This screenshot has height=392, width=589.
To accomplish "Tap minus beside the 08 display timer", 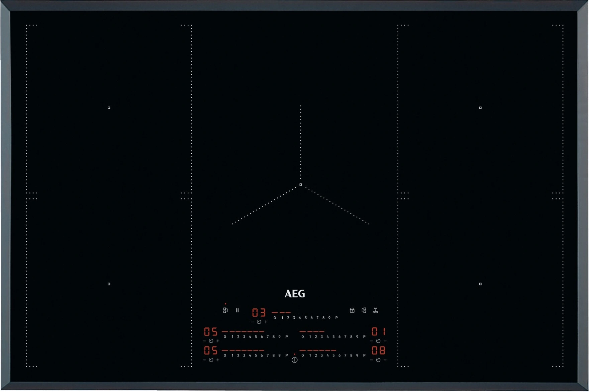I will (x=371, y=360).
